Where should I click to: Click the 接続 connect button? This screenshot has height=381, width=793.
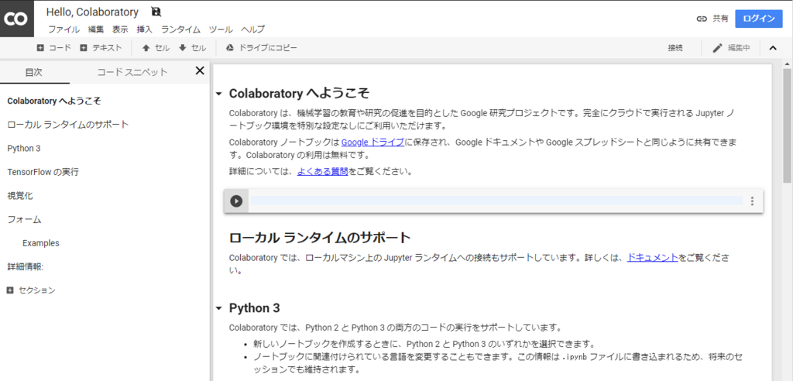(x=675, y=48)
